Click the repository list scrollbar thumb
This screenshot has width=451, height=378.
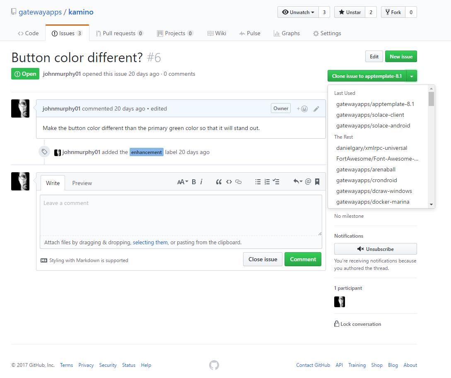(431, 99)
